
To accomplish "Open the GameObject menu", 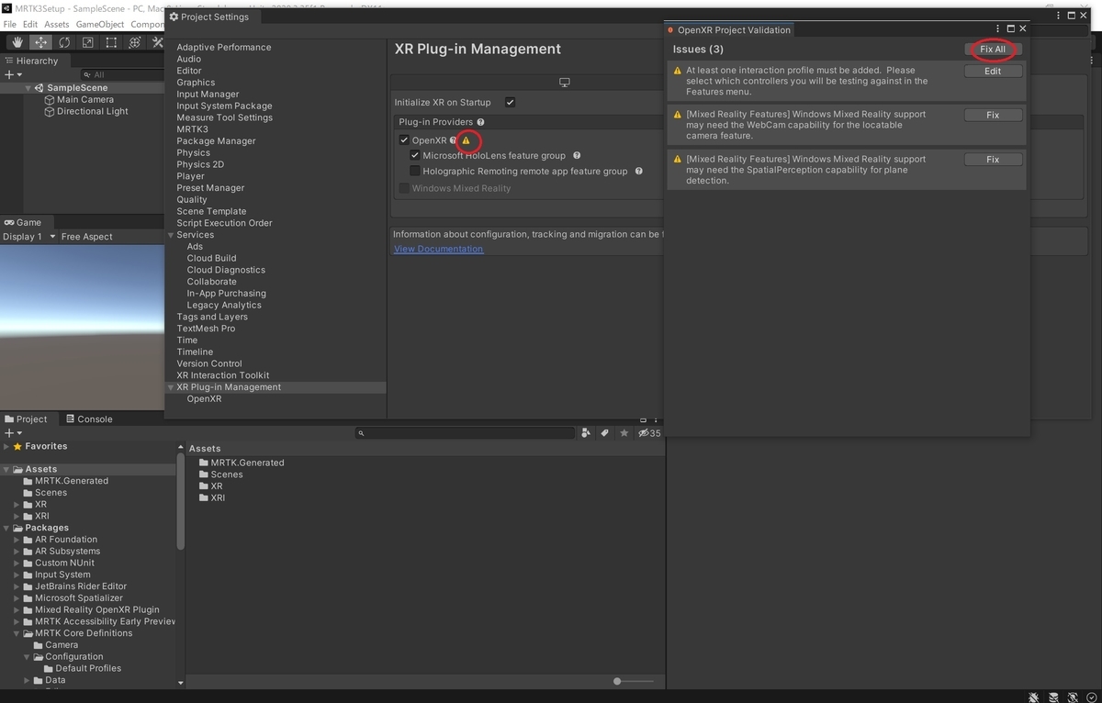I will coord(99,24).
